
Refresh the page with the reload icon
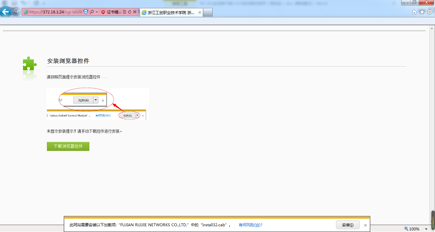point(130,12)
